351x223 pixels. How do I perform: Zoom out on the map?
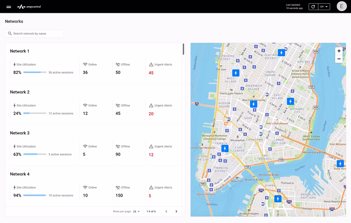[339, 59]
